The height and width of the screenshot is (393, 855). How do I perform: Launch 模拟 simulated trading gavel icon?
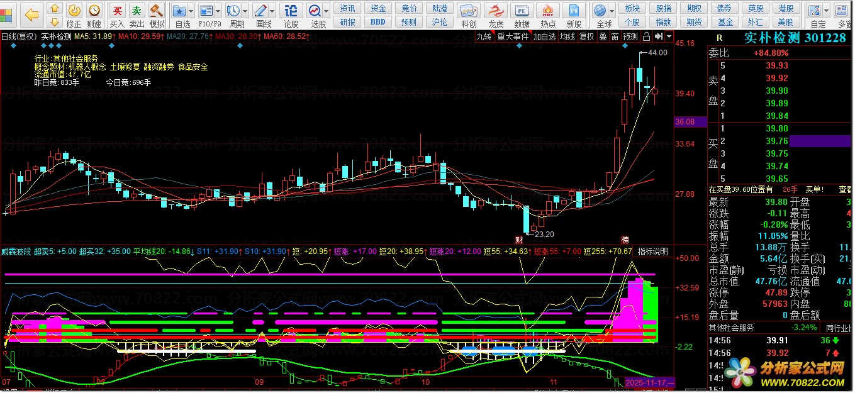[157, 15]
